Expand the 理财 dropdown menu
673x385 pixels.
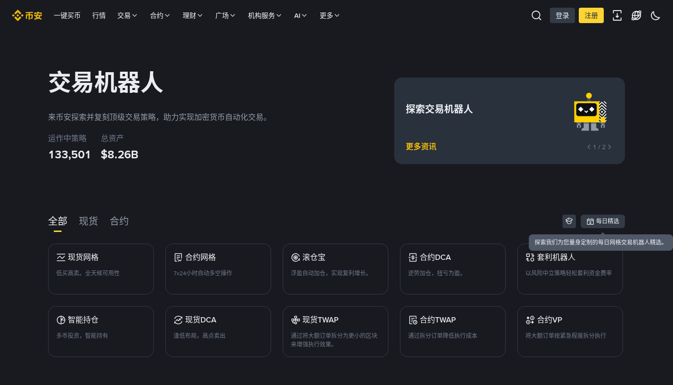pos(193,15)
